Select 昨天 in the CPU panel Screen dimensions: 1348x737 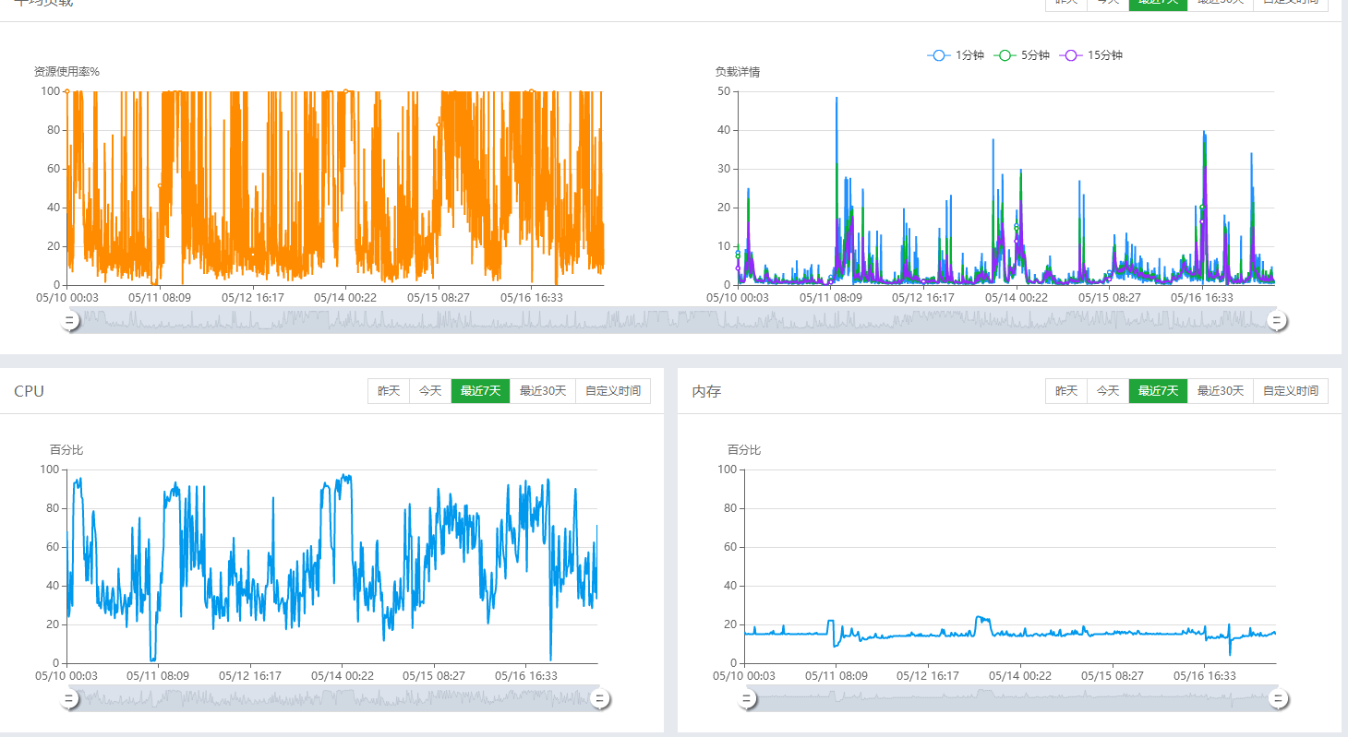389,391
